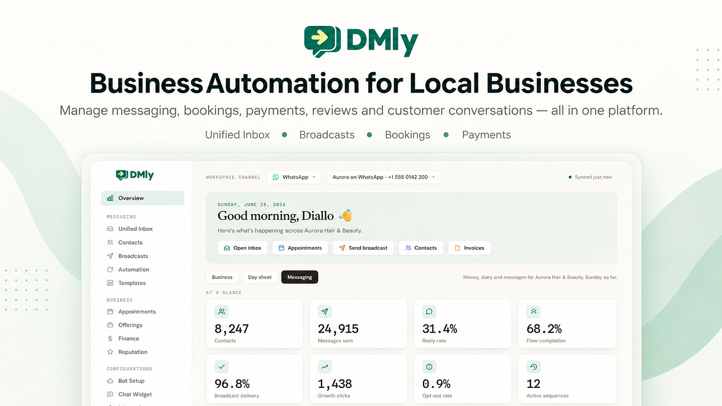Select the Messaging tab

coord(300,277)
